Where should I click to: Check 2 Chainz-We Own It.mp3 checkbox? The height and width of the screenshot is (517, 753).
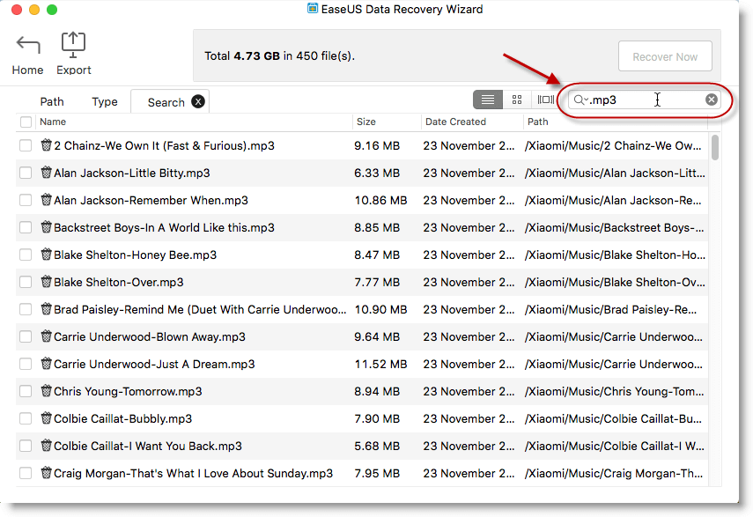click(x=26, y=145)
